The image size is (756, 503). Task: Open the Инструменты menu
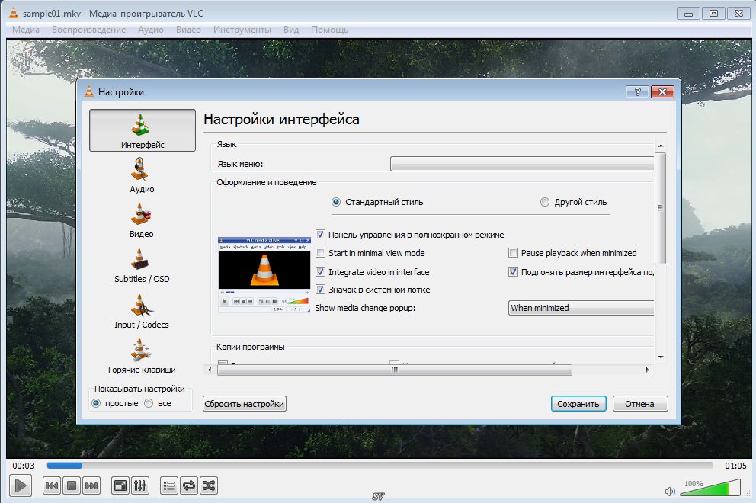[x=242, y=30]
